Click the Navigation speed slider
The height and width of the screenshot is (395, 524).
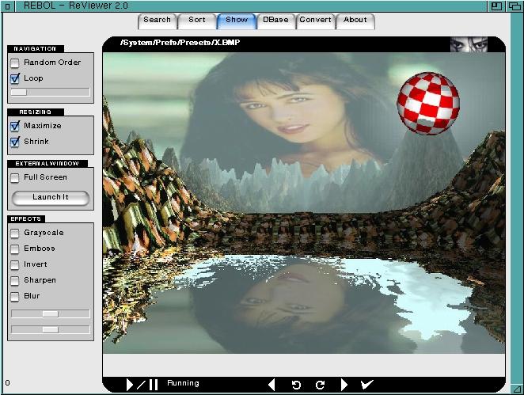pyautogui.click(x=50, y=93)
